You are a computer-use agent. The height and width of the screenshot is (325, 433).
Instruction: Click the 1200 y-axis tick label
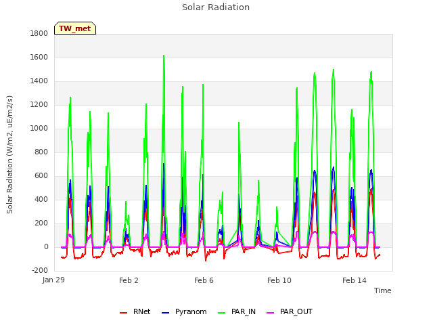(x=39, y=105)
